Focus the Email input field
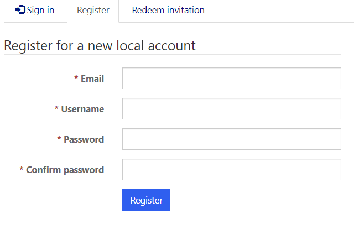Image resolution: width=354 pixels, height=229 pixels. coord(231,79)
